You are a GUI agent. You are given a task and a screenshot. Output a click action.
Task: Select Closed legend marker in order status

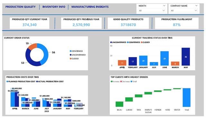click(70, 59)
